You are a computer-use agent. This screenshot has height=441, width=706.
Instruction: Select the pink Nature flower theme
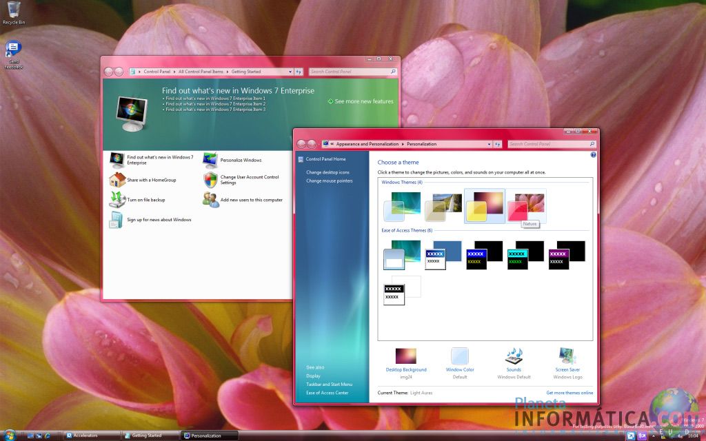(526, 206)
